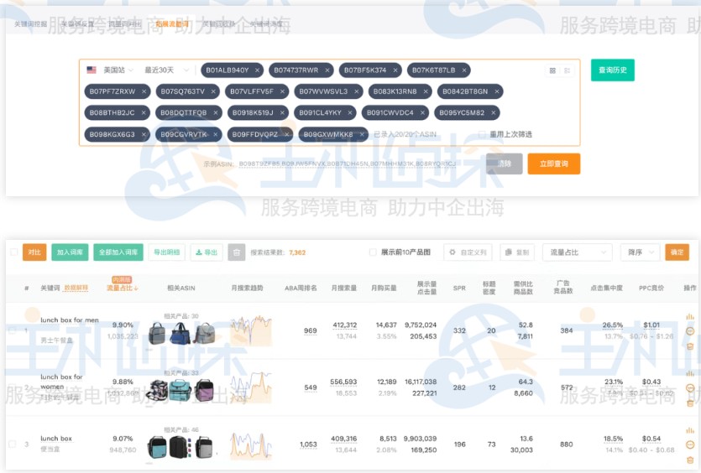Click the search trend chart for 'lunch box for men'

tap(251, 331)
